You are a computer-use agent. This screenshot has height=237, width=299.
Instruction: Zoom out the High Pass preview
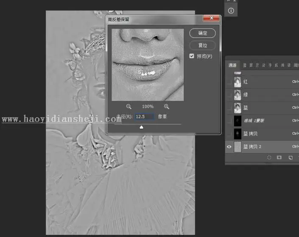pyautogui.click(x=129, y=107)
